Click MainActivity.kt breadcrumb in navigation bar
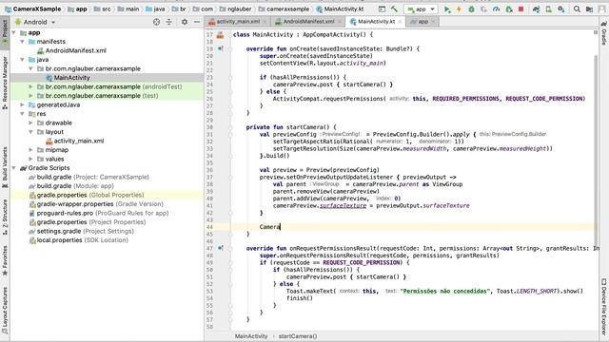The width and height of the screenshot is (609, 342). (341, 9)
